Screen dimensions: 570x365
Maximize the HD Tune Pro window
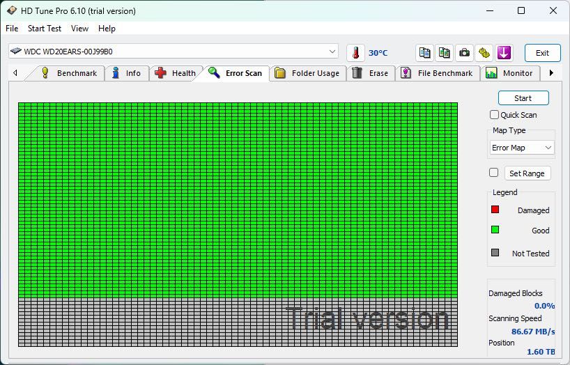[x=521, y=10]
